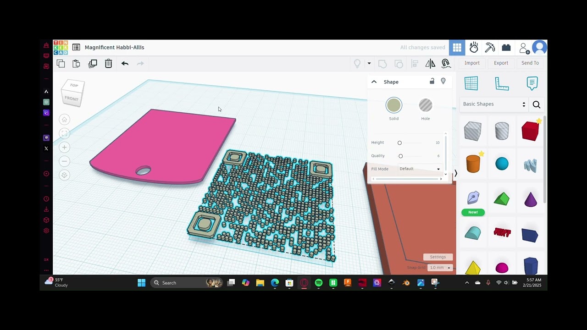
Task: Open the workplane Settings button
Action: 438,257
